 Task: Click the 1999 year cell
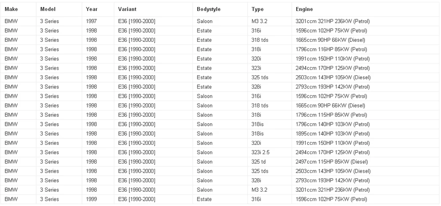(91, 199)
